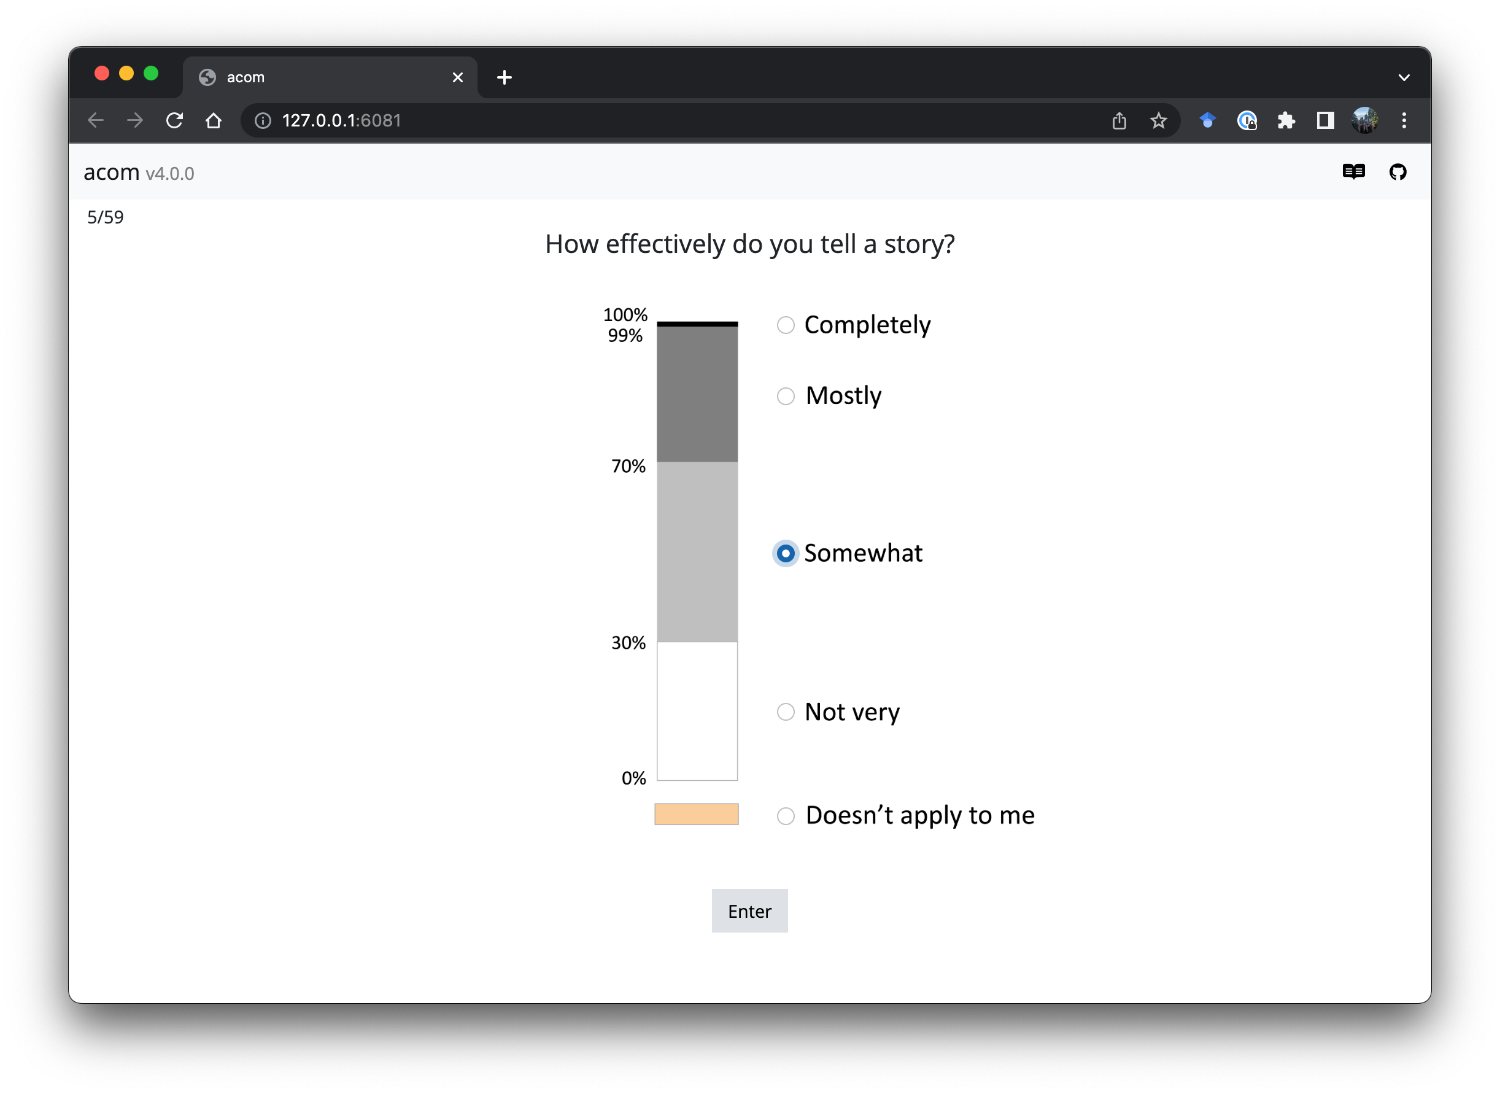The height and width of the screenshot is (1094, 1500).
Task: Select the Completely radio option
Action: [785, 325]
